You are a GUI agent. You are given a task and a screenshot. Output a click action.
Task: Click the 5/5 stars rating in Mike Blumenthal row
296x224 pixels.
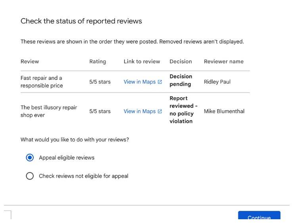100,111
